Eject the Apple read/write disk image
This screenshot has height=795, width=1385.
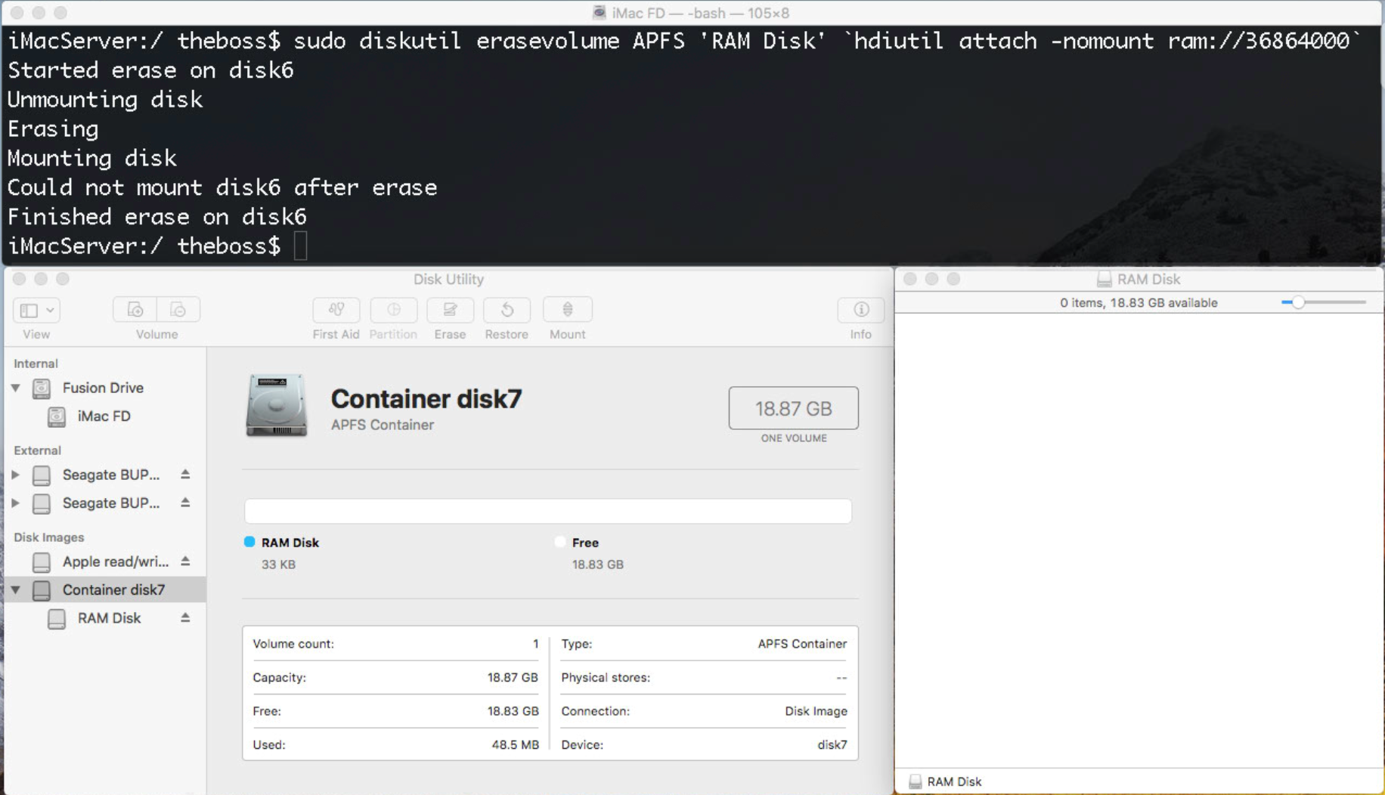[x=185, y=561]
